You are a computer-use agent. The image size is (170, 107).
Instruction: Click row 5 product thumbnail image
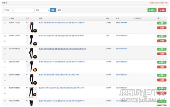click(x=31, y=79)
